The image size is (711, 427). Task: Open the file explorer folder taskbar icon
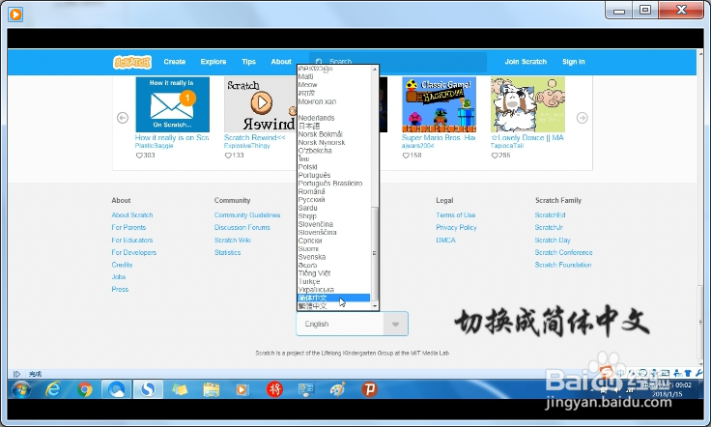coord(211,389)
